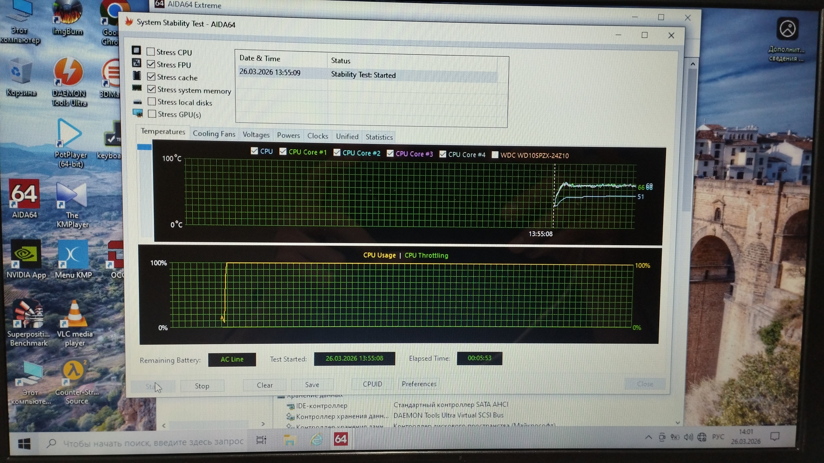This screenshot has width=824, height=463.
Task: Enable Stress CPU checkbox
Action: 151,52
